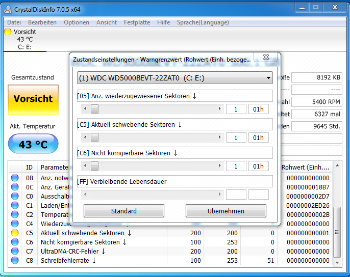
Task: Click the blue status orb for ID C1
Action: [x=15, y=205]
